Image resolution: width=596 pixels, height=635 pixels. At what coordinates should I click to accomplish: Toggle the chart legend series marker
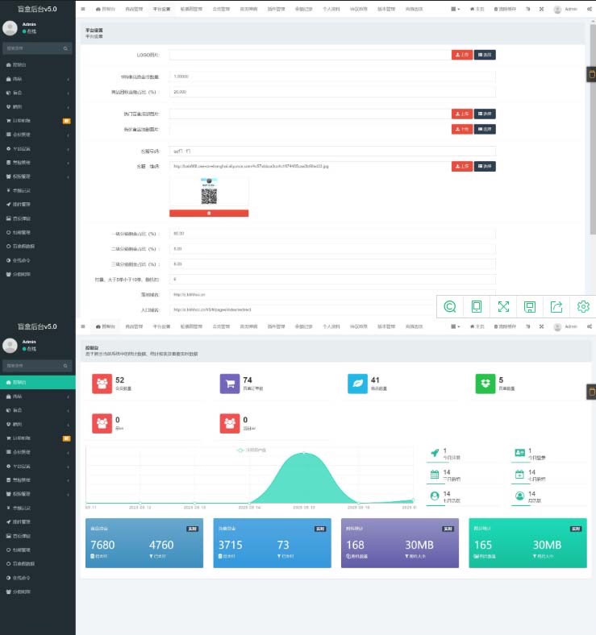(x=240, y=450)
